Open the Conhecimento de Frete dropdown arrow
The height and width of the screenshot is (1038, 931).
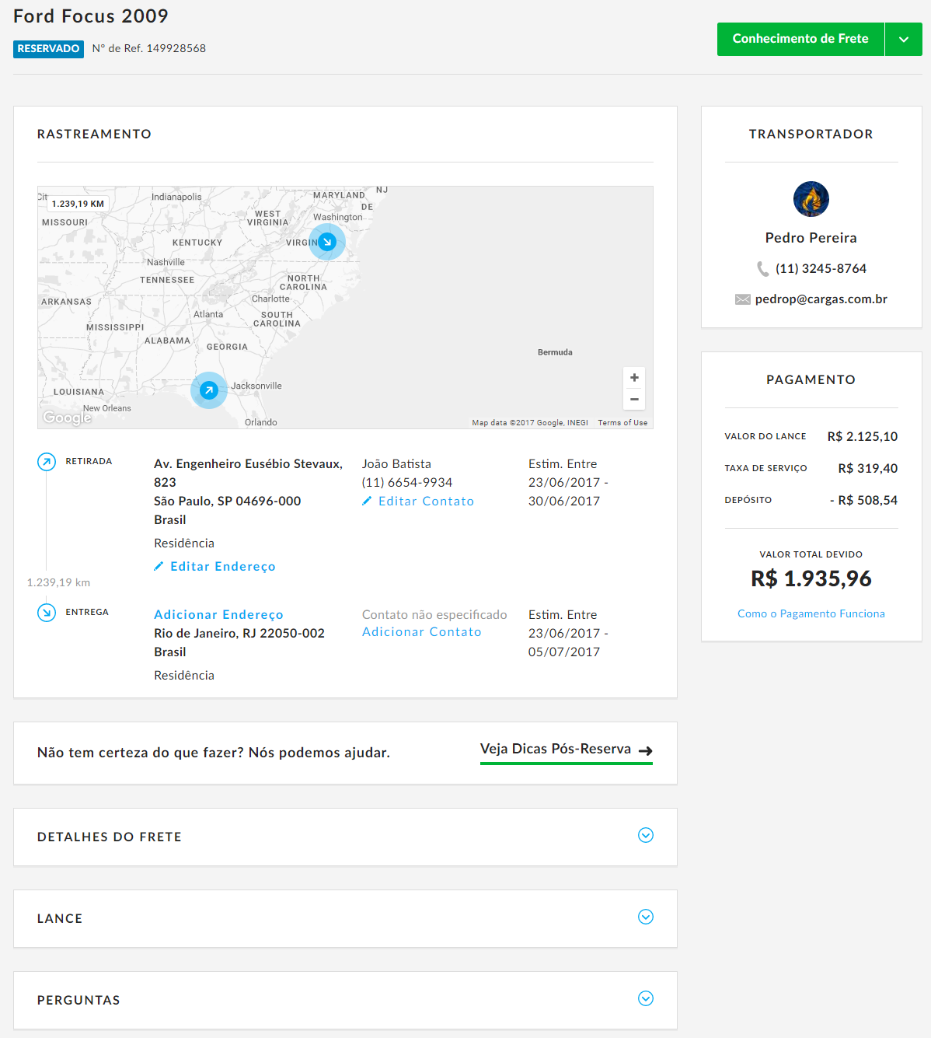[903, 39]
